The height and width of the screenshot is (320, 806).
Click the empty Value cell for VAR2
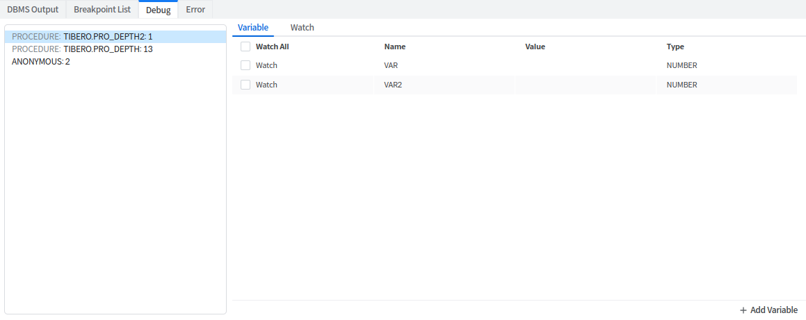coord(584,85)
